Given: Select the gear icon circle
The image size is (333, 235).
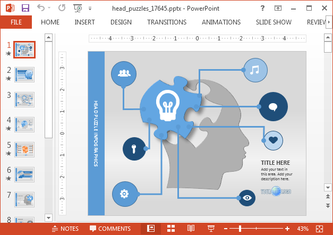Looking at the screenshot, I should click(125, 194).
